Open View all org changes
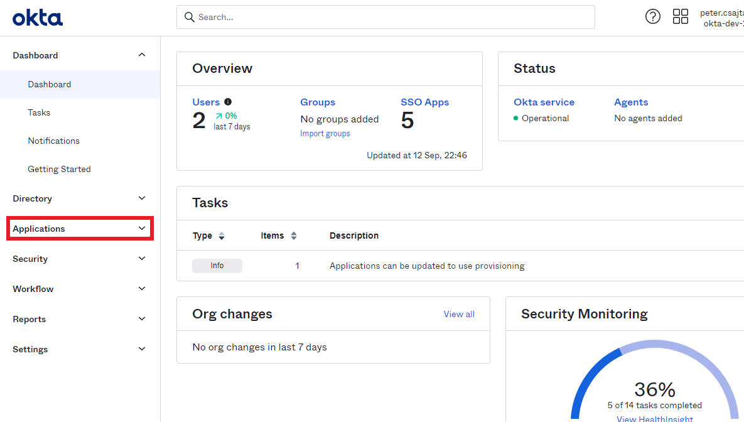 click(459, 314)
